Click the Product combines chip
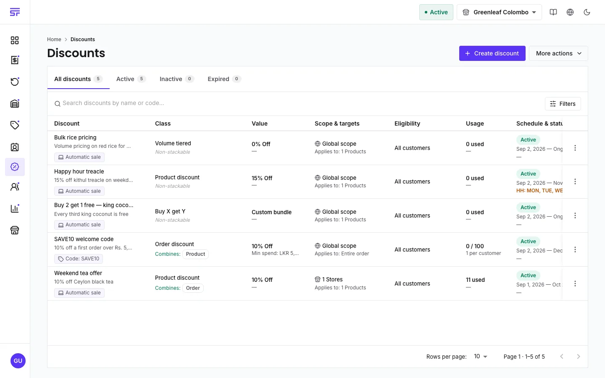Viewport: 605px width, 378px height. [195, 254]
